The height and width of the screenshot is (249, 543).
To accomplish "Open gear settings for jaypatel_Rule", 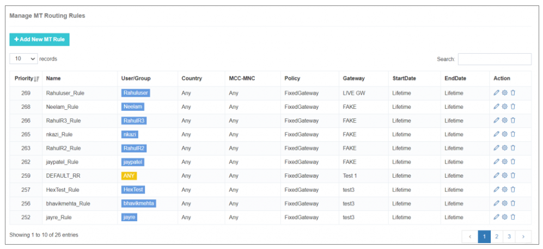I will click(504, 161).
